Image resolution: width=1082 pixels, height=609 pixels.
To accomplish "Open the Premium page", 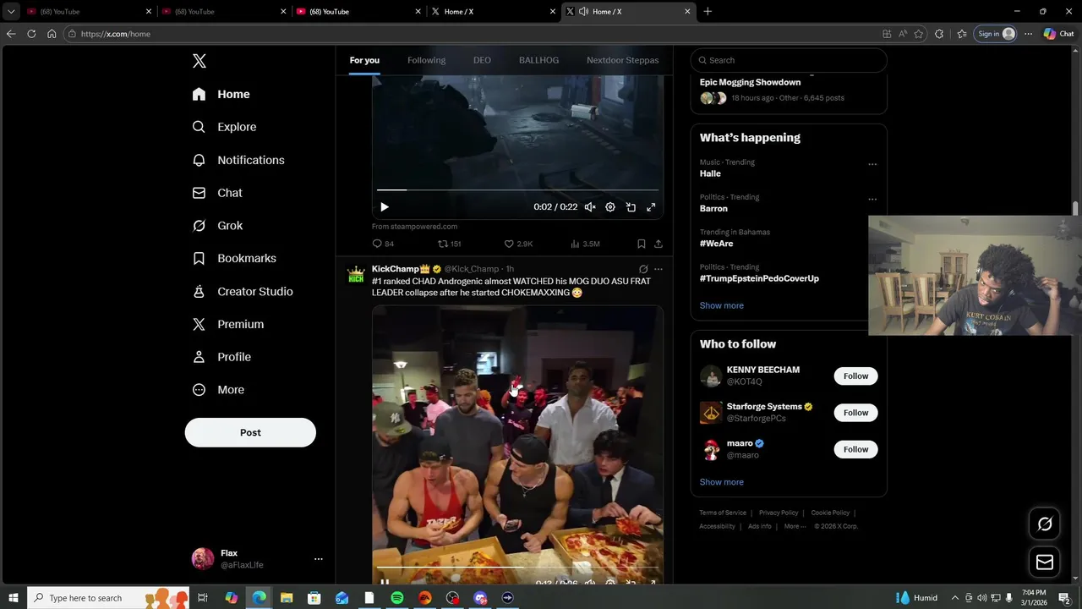I will [x=229, y=324].
